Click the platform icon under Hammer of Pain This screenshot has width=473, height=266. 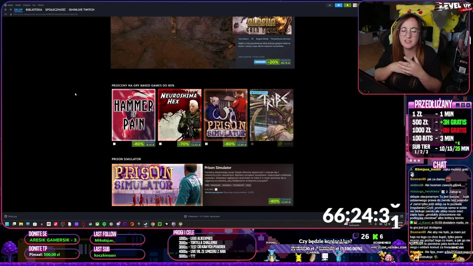(x=114, y=144)
